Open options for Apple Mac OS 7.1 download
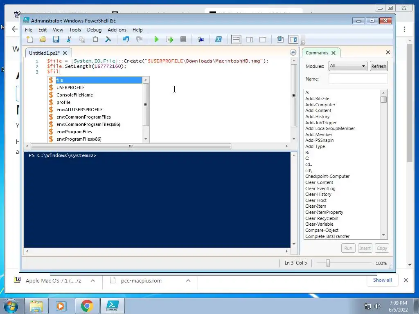Screen dimensions: 419x314 pos(93,280)
